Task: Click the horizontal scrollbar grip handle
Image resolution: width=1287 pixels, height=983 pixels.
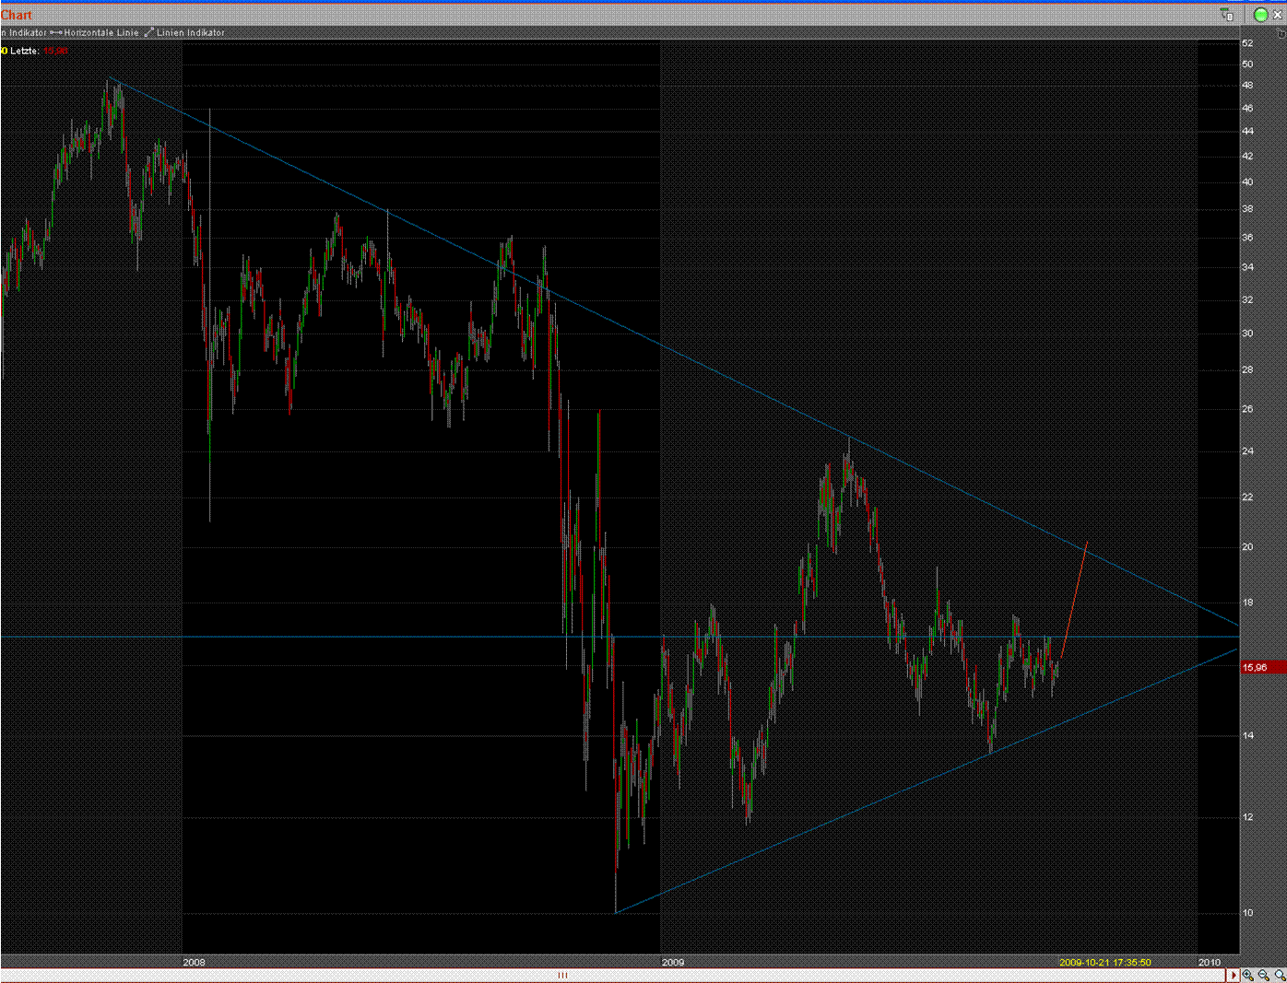Action: [562, 975]
